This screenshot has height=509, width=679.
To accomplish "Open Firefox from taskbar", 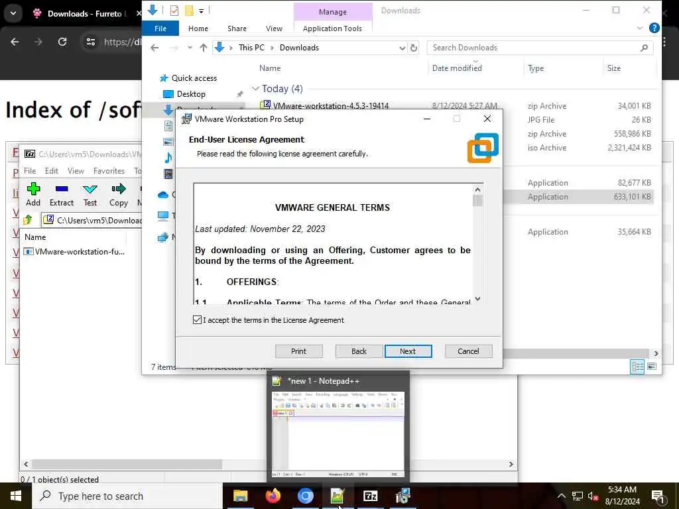I will (x=273, y=496).
